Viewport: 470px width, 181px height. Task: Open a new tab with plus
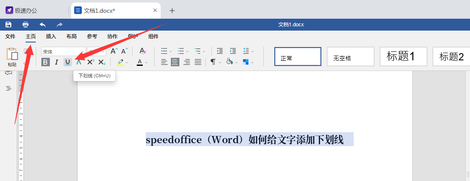pos(172,11)
